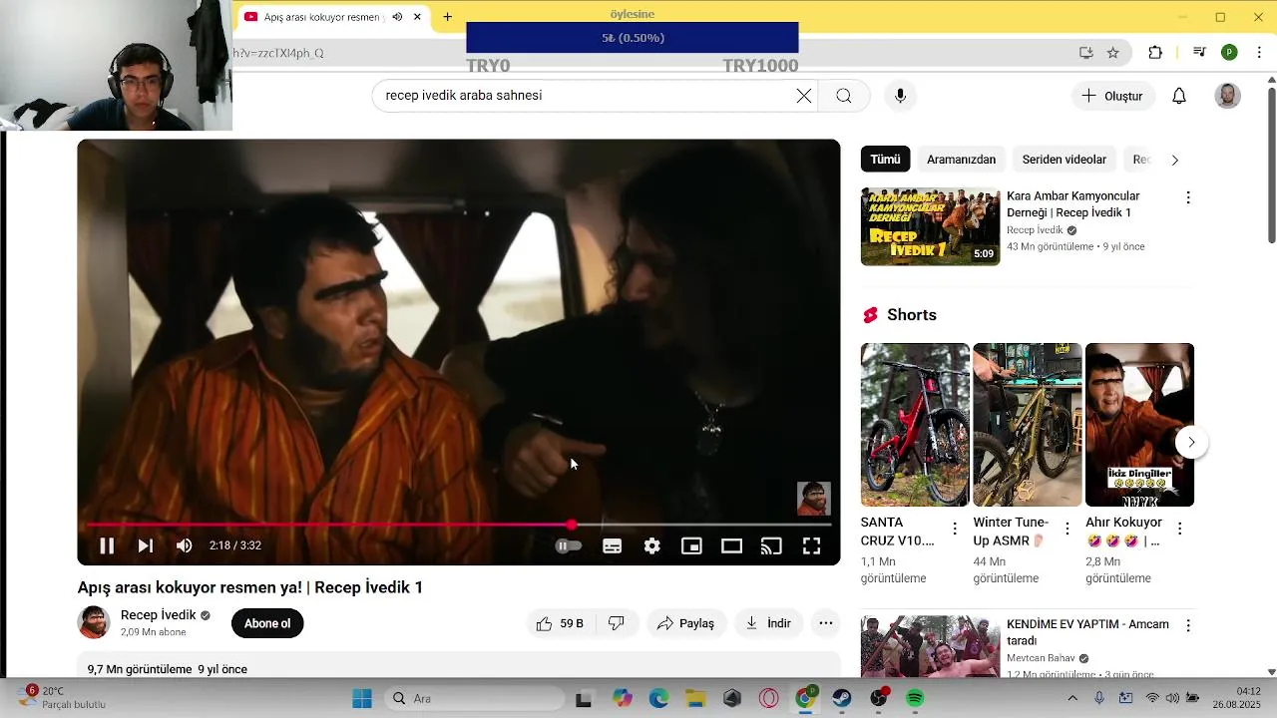The width and height of the screenshot is (1277, 718).
Task: Open Opera browser from taskbar
Action: (768, 698)
